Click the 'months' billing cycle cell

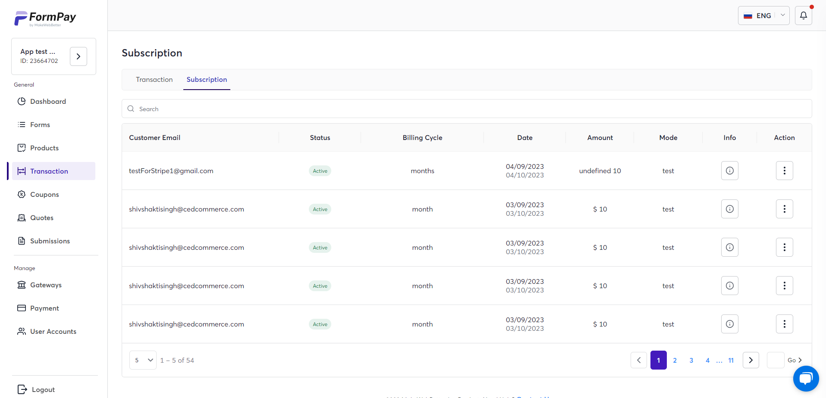pyautogui.click(x=422, y=171)
